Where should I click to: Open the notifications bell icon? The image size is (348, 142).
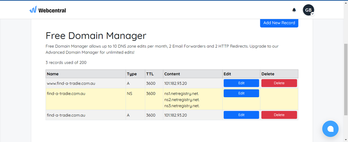[x=294, y=10]
